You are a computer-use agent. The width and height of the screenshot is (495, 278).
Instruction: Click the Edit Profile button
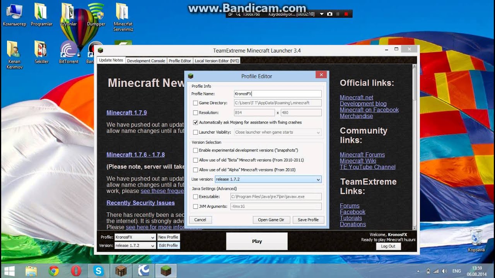168,245
